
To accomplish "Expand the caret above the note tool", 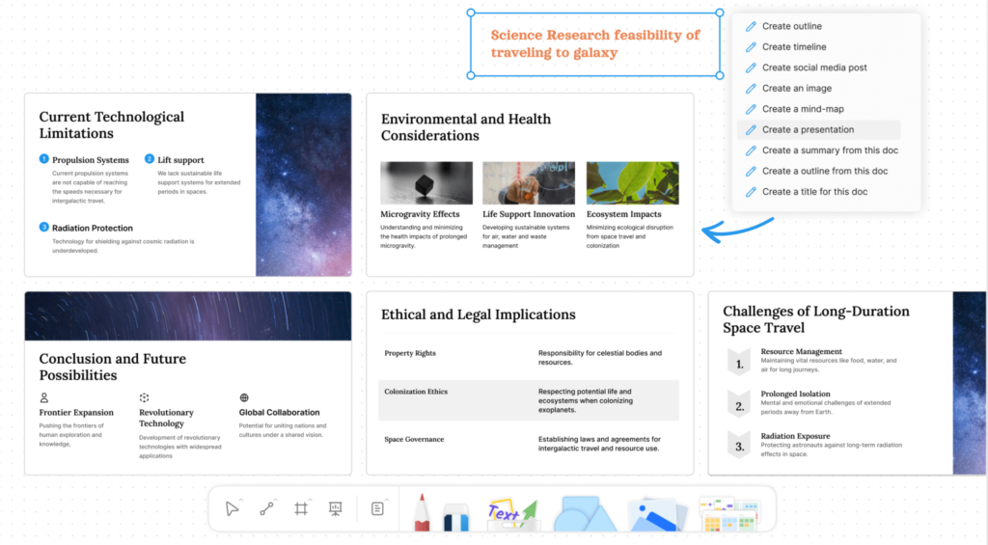I will point(387,499).
